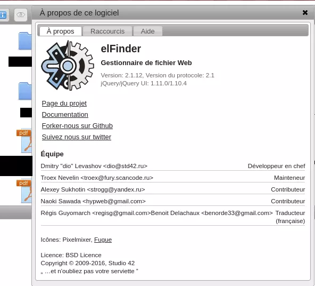Follow the Forker-nous sur Github link
Screen dimensions: 315x286
[x=77, y=126]
